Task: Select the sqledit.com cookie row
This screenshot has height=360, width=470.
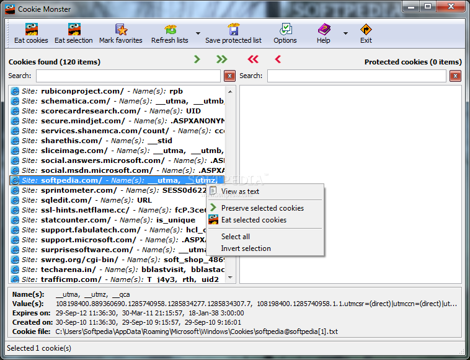Action: pyautogui.click(x=108, y=200)
